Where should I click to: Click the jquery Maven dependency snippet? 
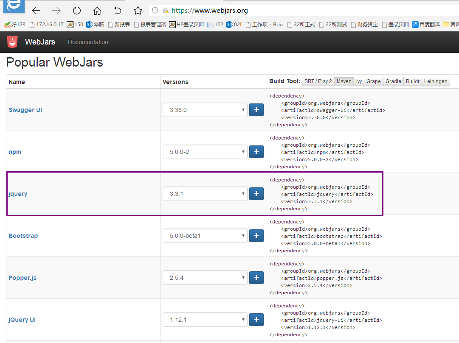(x=321, y=194)
